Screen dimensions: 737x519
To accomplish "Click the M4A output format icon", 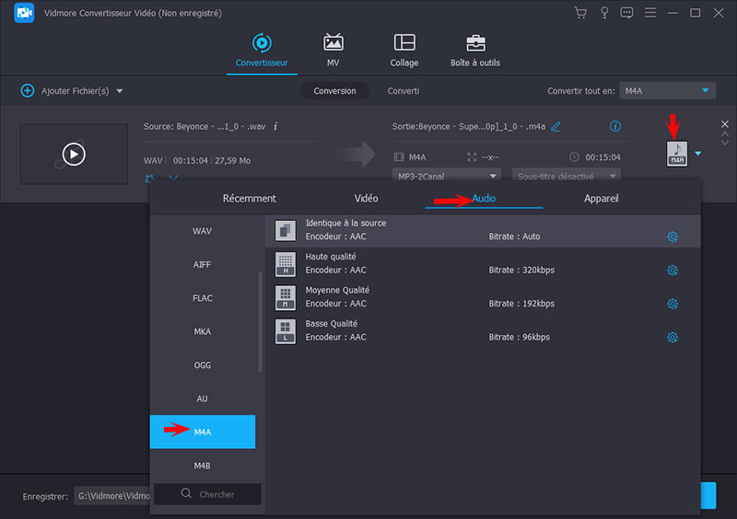I will coord(677,153).
